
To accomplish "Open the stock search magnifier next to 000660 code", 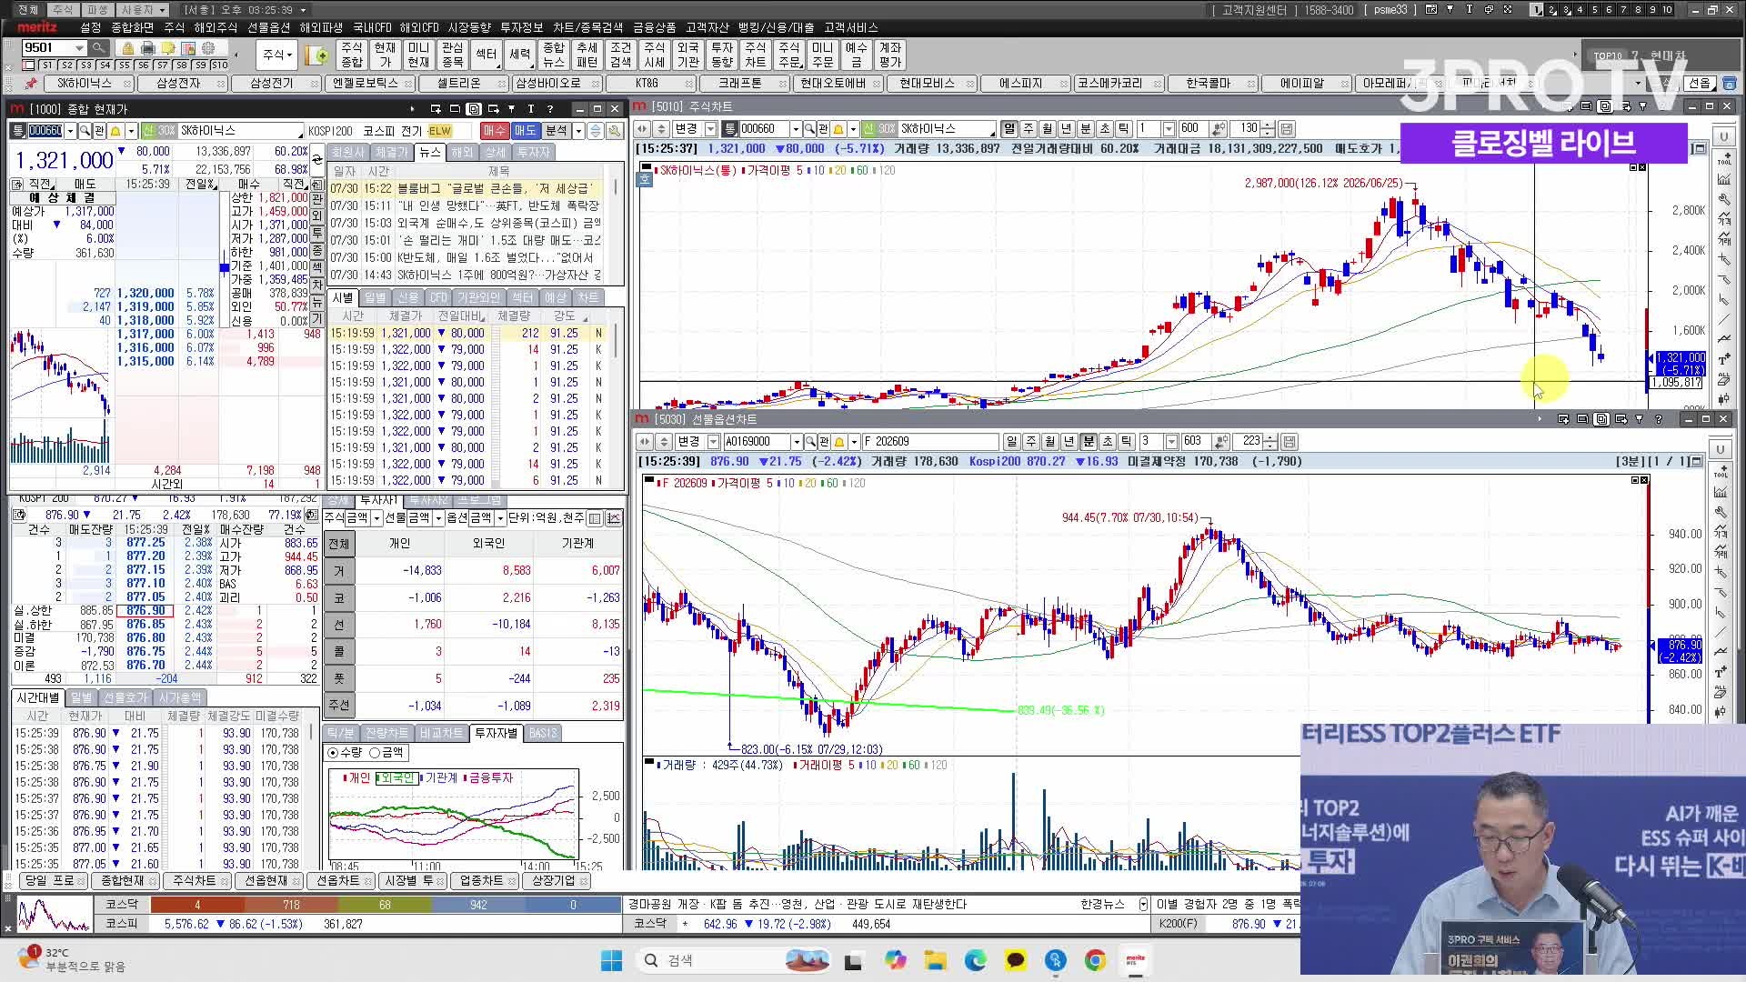I will 85,131.
